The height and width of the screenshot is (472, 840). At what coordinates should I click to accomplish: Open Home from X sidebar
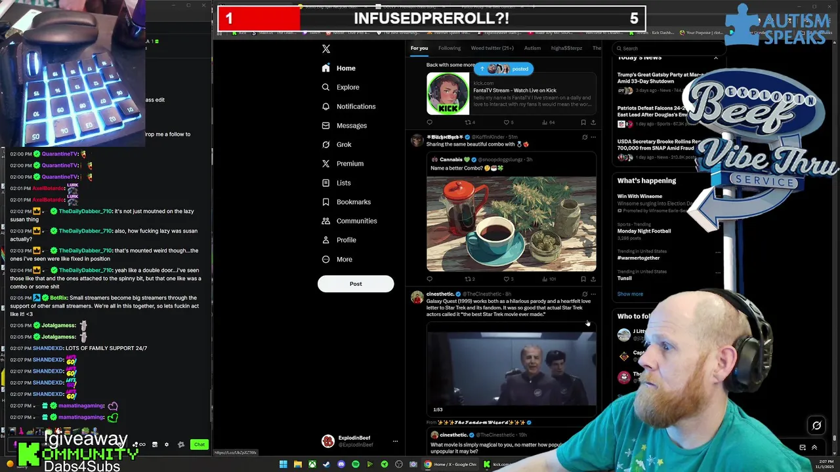pyautogui.click(x=339, y=68)
